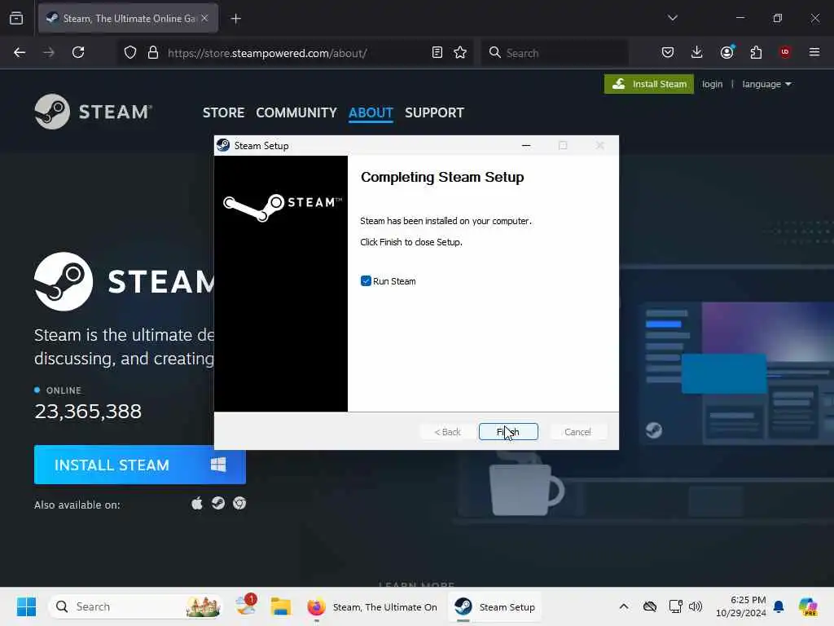
Task: Open the STORE menu item
Action: 223,112
